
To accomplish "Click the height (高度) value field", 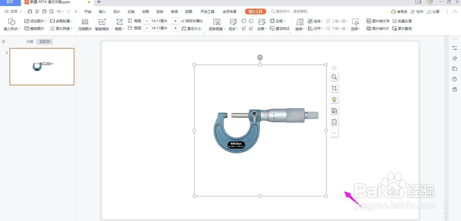I will 161,21.
